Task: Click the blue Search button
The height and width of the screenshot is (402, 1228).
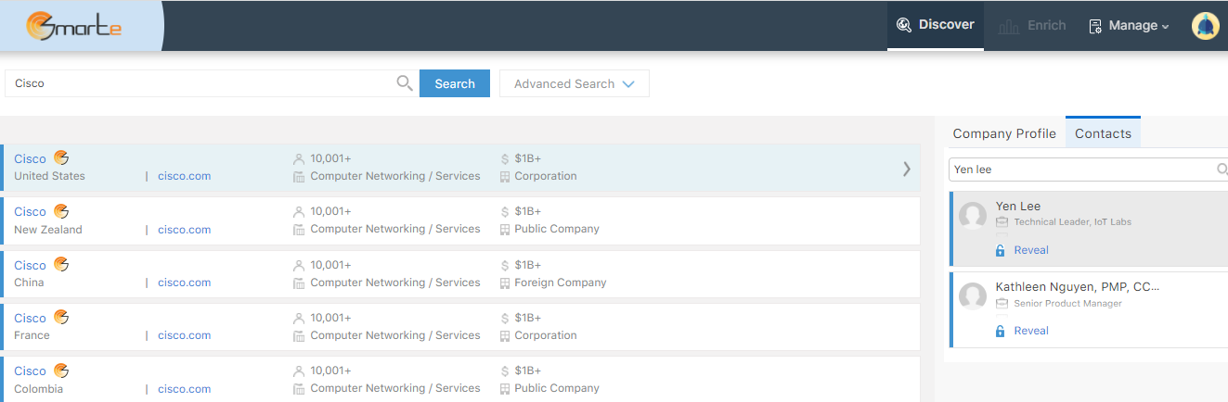Action: point(455,83)
